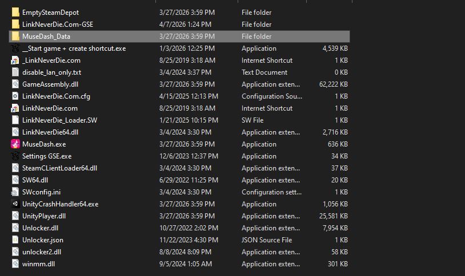
Task: Click the SW64.dll file icon
Action: point(15,180)
